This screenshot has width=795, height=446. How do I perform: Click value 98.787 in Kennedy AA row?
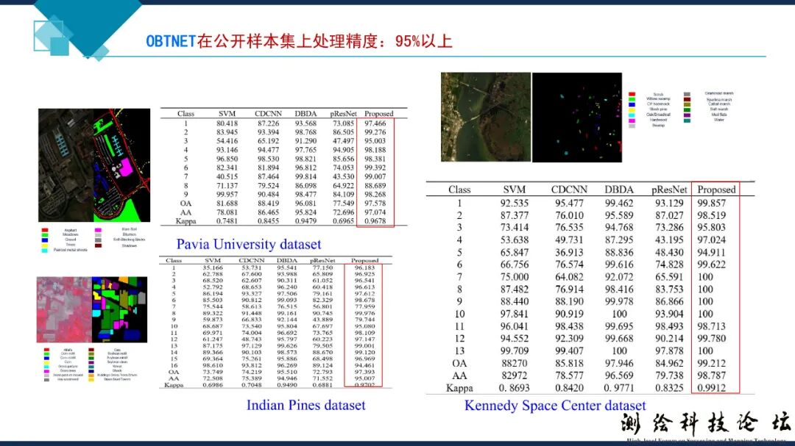[711, 375]
